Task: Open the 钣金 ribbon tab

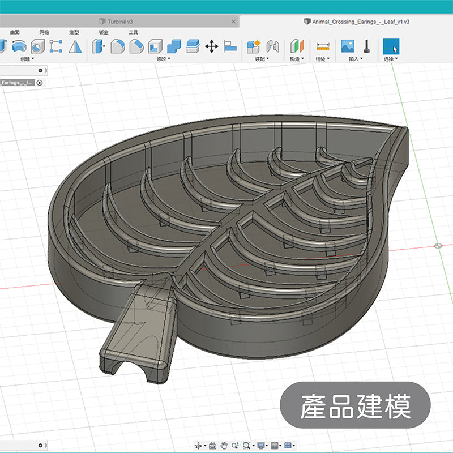Action: click(104, 33)
